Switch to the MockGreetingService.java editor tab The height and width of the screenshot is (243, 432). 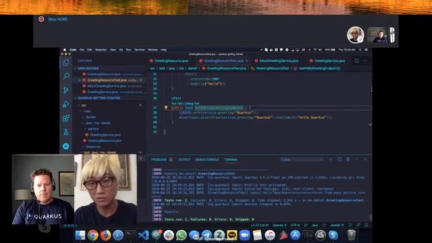279,61
